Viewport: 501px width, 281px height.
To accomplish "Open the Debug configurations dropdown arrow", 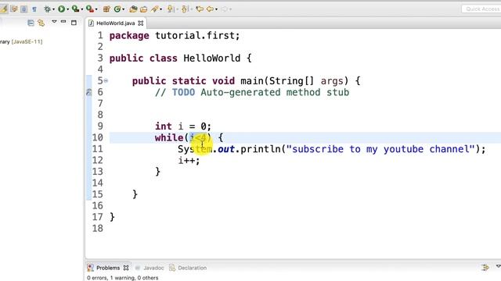I will (53, 9).
